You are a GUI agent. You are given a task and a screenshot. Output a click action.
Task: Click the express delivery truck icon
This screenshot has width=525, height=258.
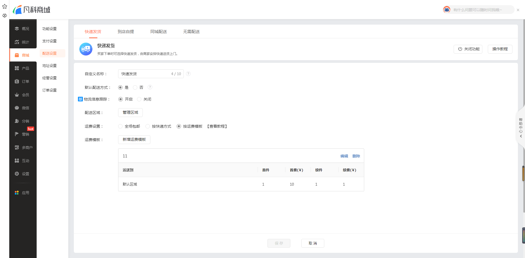coord(86,49)
